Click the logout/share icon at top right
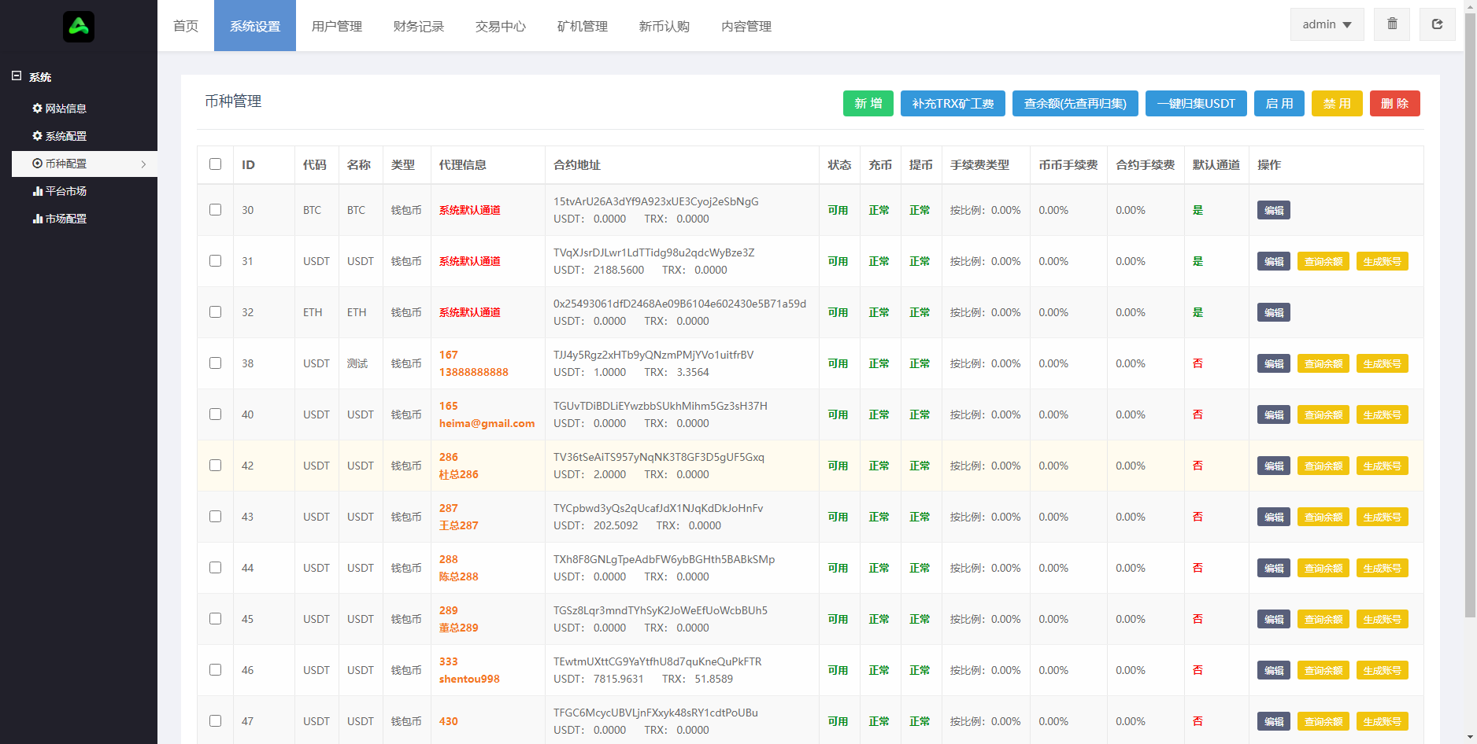 [x=1437, y=24]
